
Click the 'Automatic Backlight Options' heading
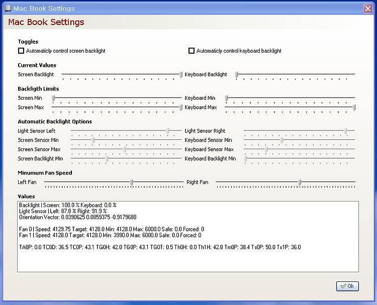pyautogui.click(x=55, y=122)
